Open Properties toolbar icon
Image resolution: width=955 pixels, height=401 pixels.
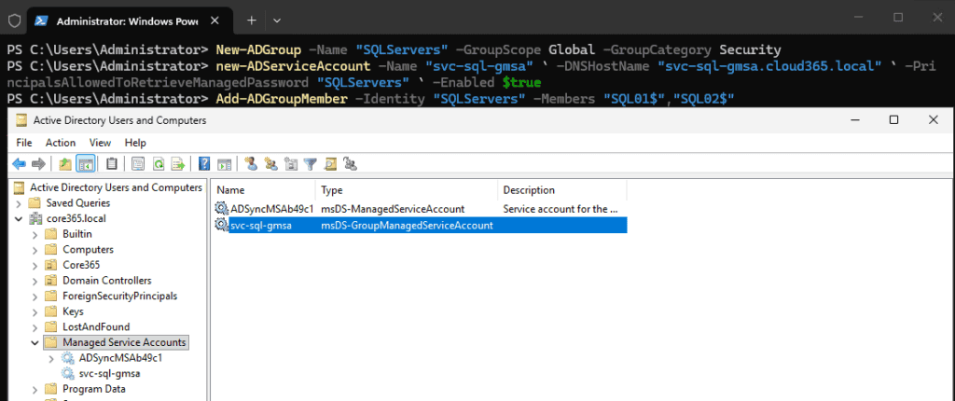click(138, 163)
